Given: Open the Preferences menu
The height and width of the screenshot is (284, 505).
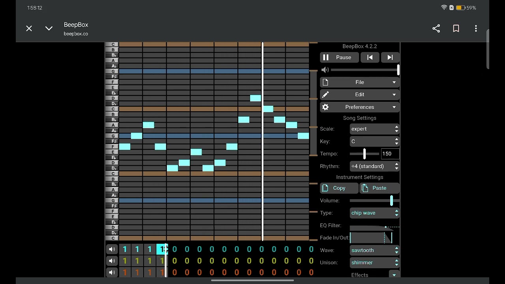Looking at the screenshot, I should tap(359, 107).
